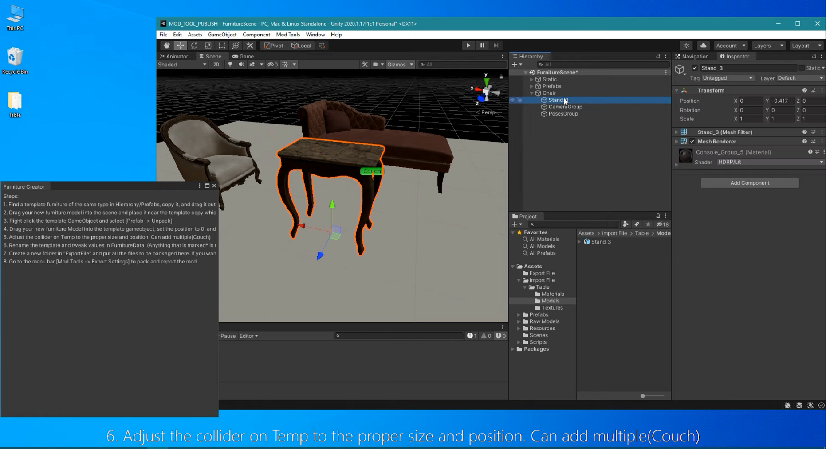The width and height of the screenshot is (826, 449).
Task: Open Gizmos dropdown arrow
Action: click(x=412, y=64)
